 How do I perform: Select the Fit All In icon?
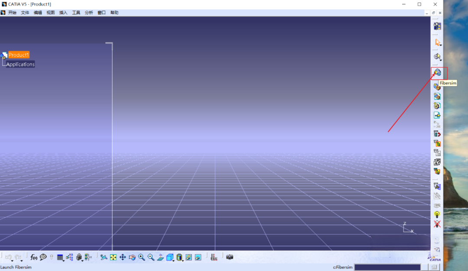[x=114, y=257]
